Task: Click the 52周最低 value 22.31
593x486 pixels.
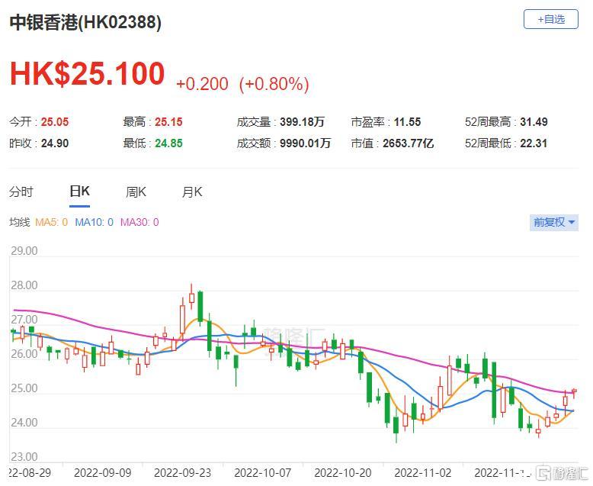Action: 534,143
